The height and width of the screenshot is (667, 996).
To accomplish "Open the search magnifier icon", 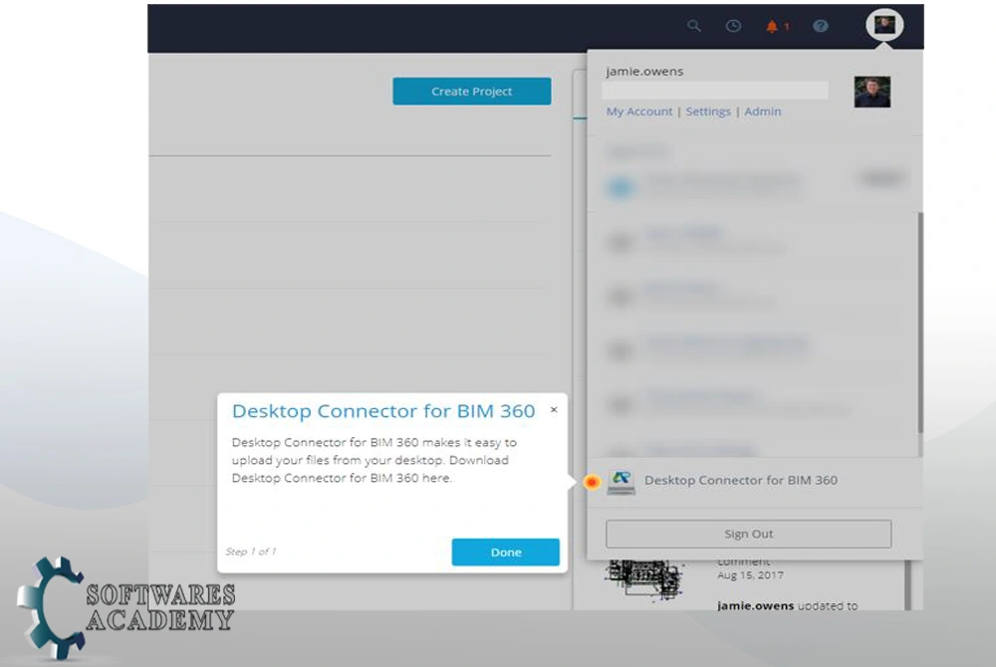I will 693,26.
